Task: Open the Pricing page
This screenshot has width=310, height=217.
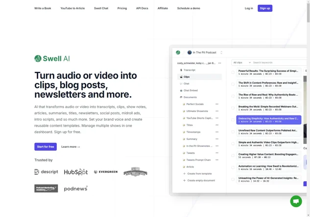Action: pos(122,8)
